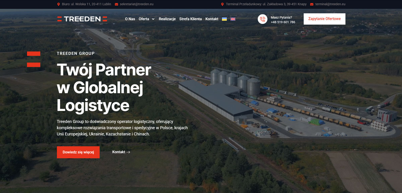Switch site to Ukrainian flag language
Image resolution: width=402 pixels, height=193 pixels.
pos(224,19)
